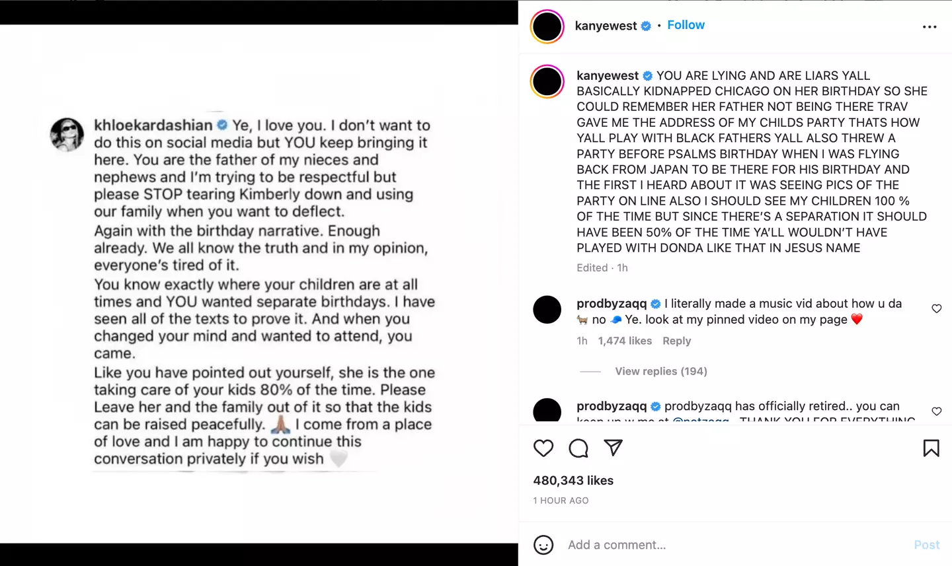Like prodbyzaqq's first comment with the heart icon
The width and height of the screenshot is (952, 566).
click(937, 308)
